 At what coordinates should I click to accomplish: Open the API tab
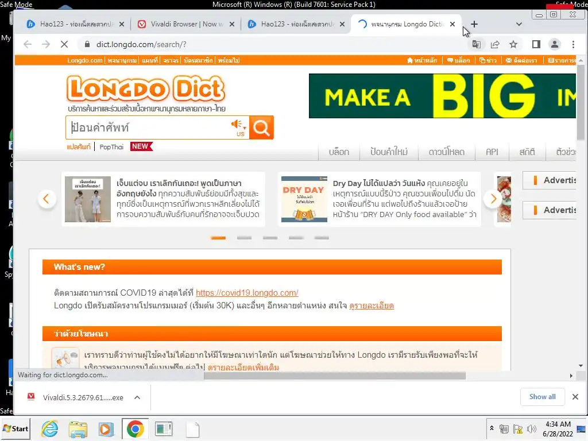(492, 152)
